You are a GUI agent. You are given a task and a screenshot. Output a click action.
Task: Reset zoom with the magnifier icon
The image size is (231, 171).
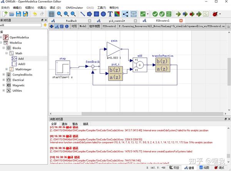coord(59,14)
